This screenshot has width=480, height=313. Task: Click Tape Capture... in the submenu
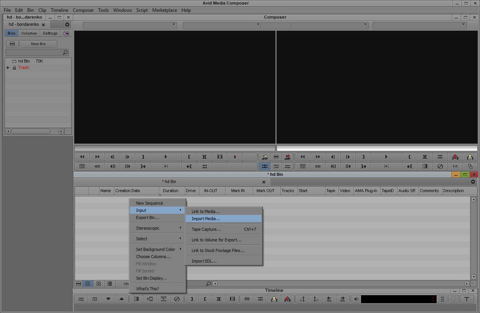pyautogui.click(x=224, y=229)
